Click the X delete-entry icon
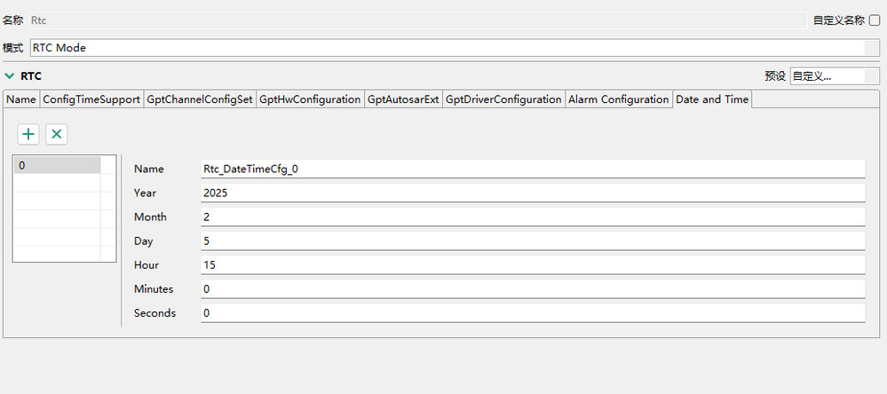The height and width of the screenshot is (394, 887). 57,134
